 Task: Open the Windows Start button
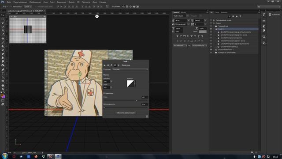pos(5,156)
